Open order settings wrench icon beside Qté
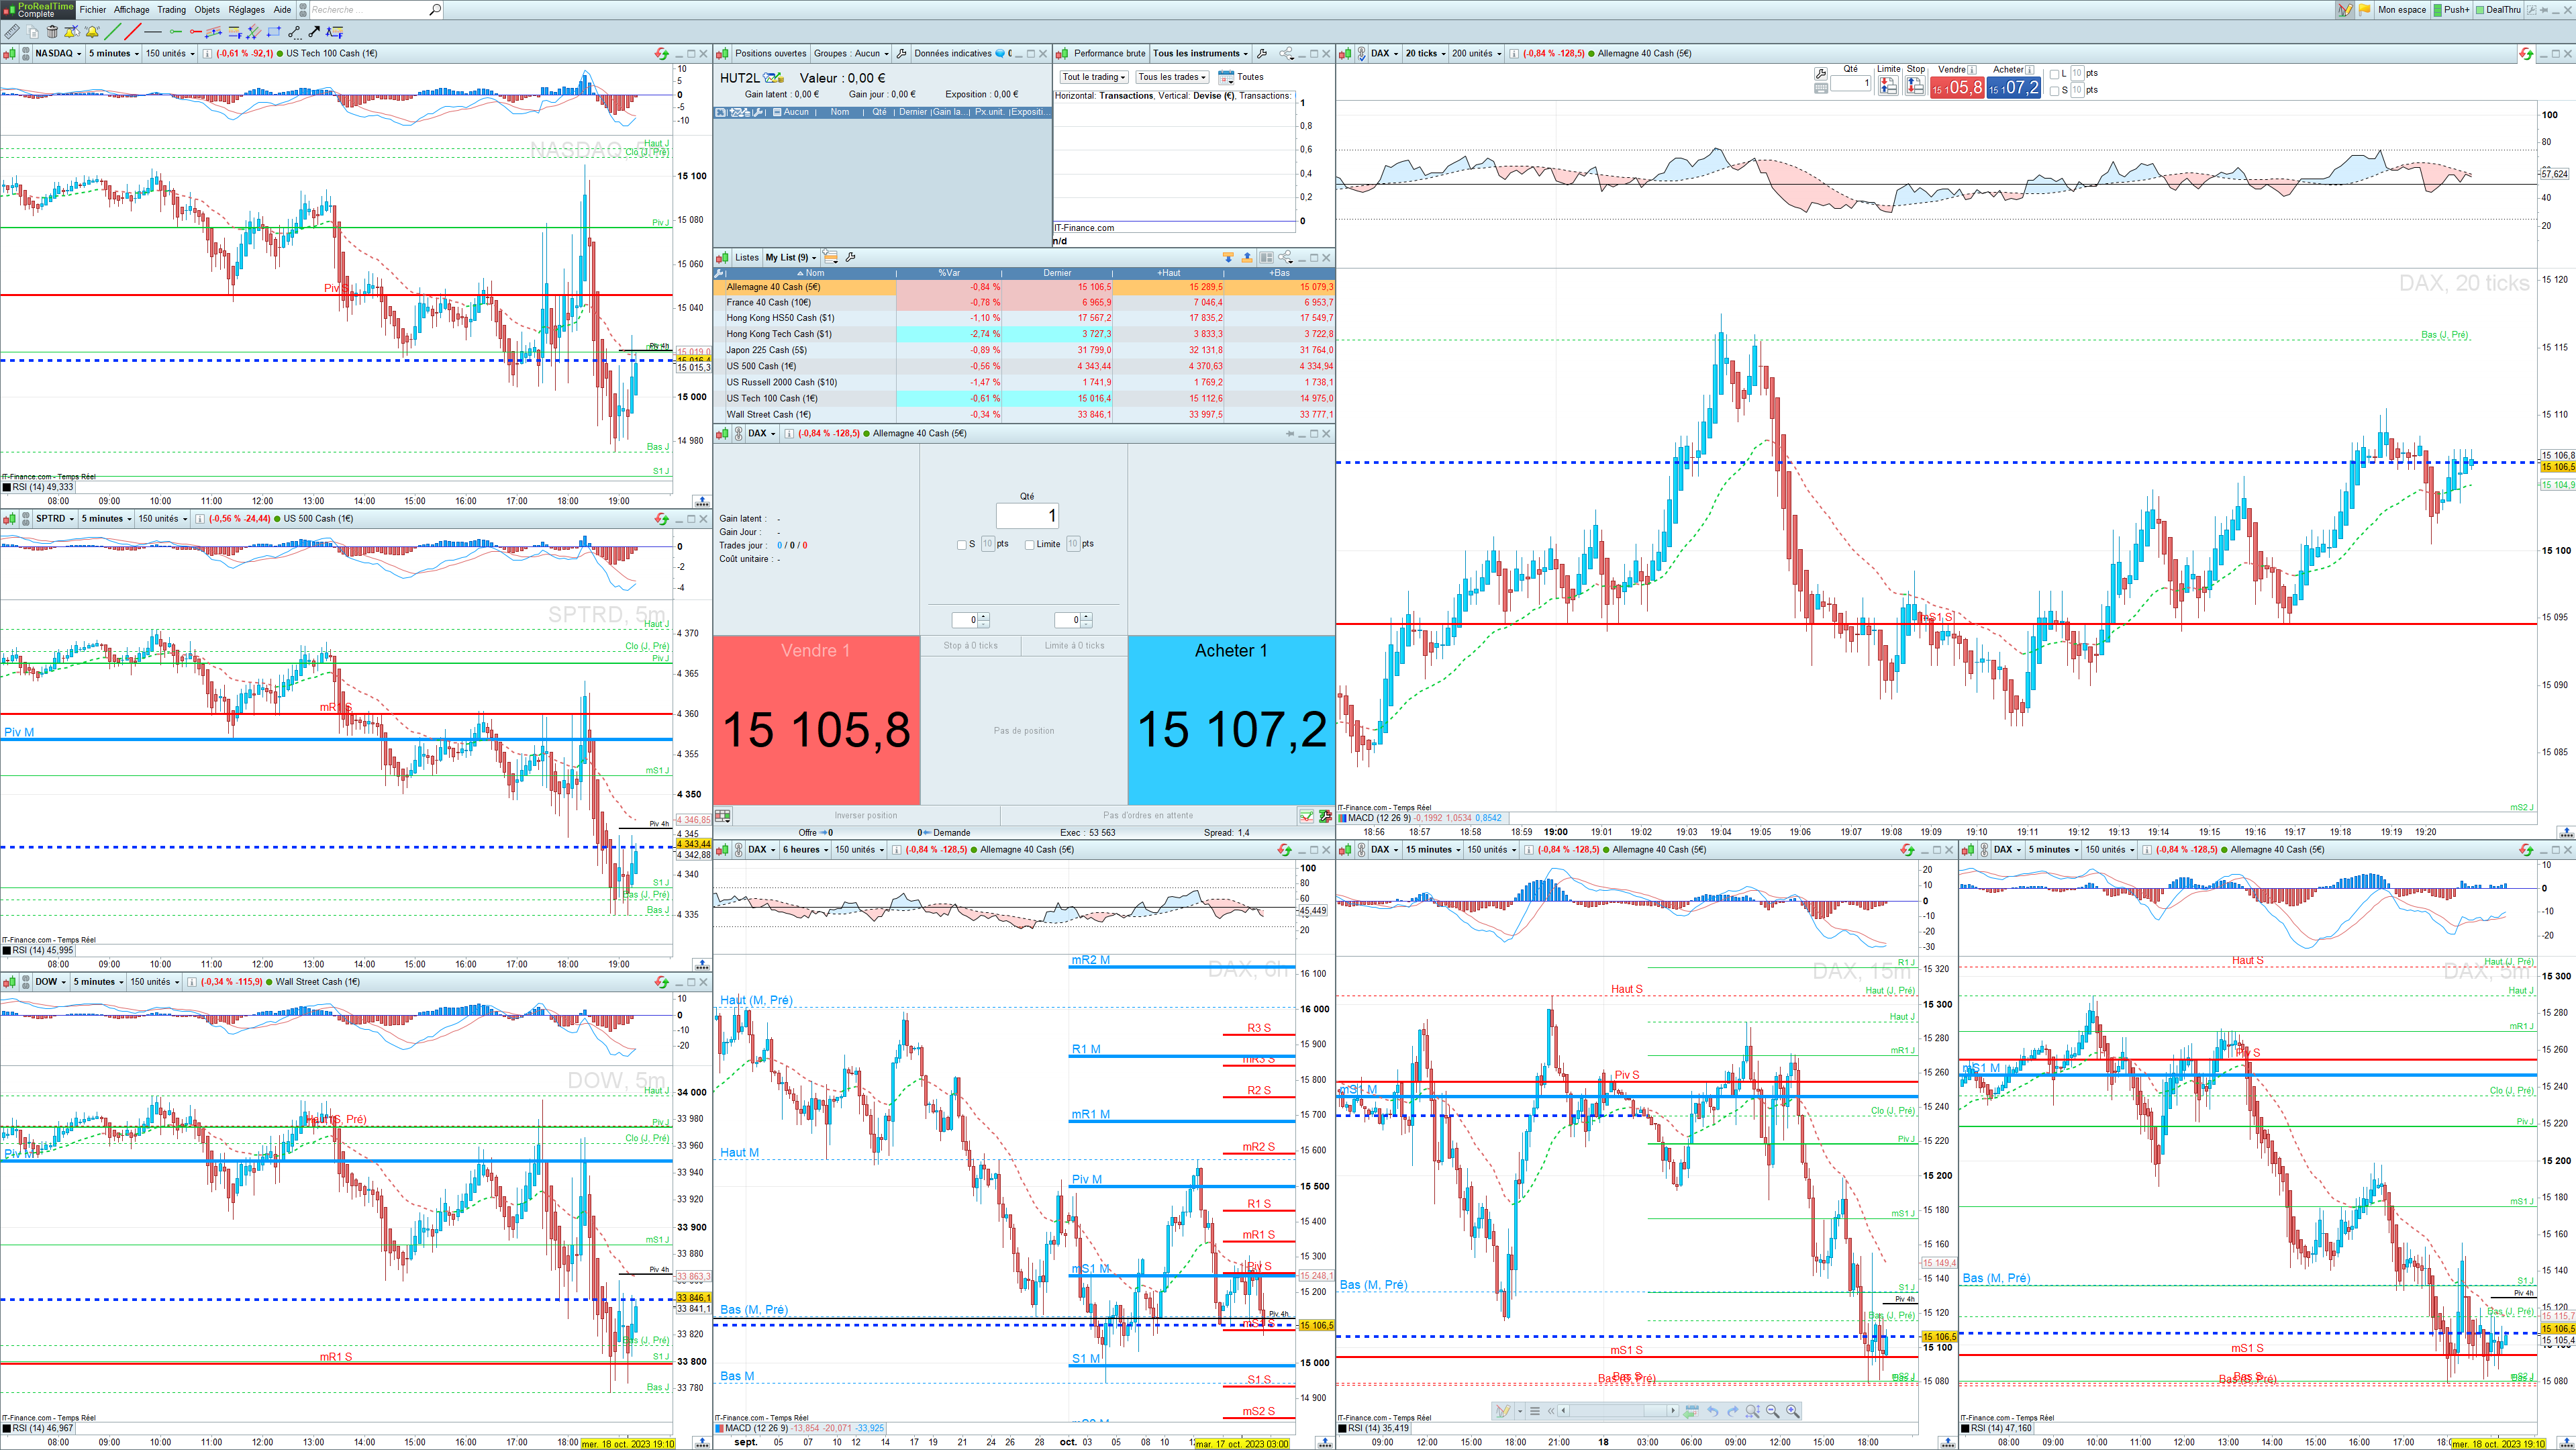 click(x=1821, y=73)
